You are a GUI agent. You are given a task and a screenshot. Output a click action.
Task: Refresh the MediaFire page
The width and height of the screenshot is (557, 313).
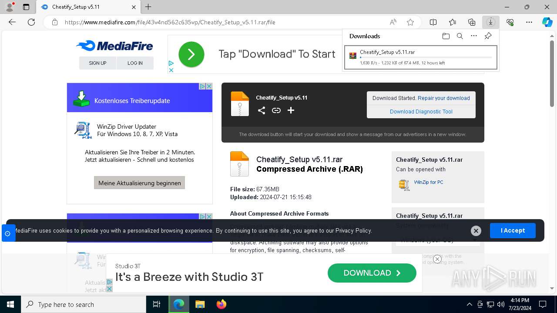(x=31, y=22)
